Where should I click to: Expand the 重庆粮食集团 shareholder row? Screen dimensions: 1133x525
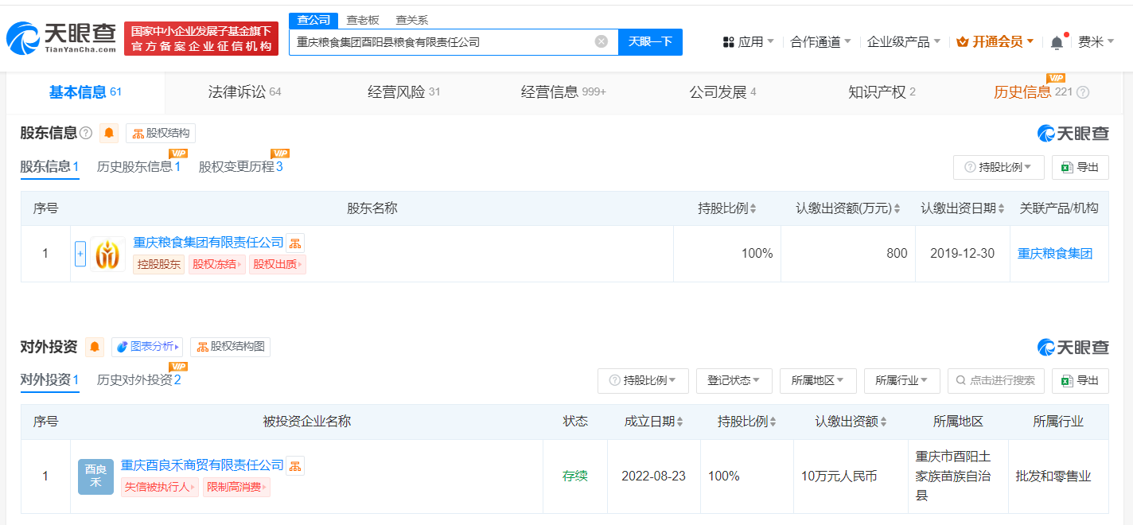(x=80, y=254)
